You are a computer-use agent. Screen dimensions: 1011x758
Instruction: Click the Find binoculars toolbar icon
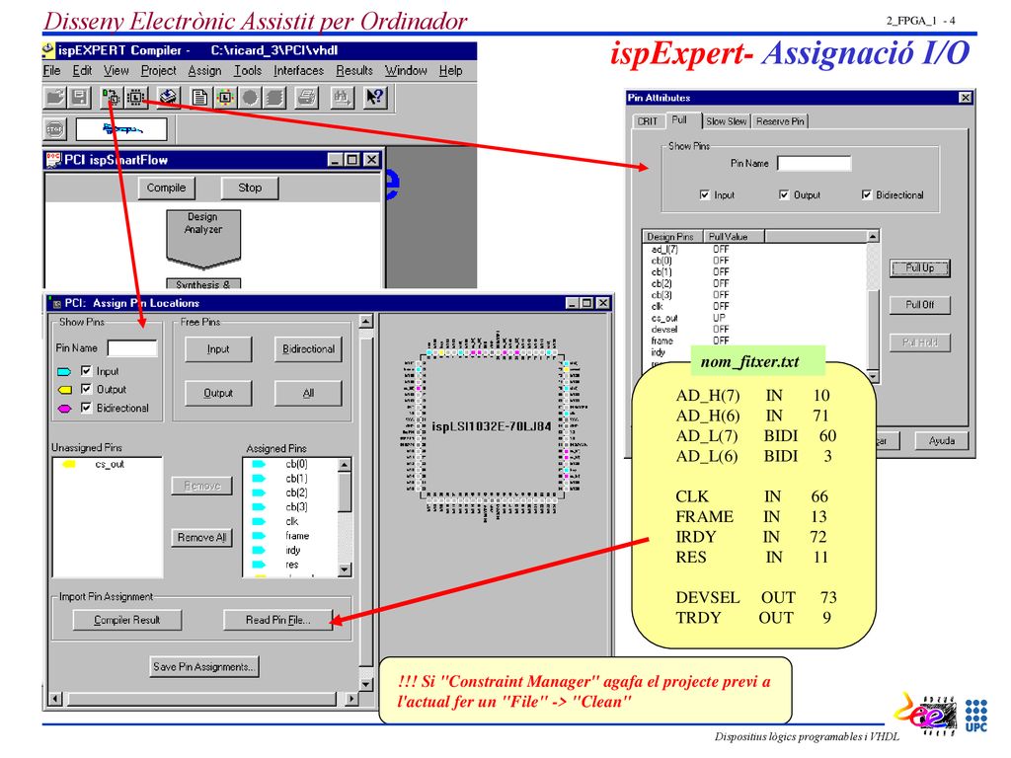tap(341, 98)
